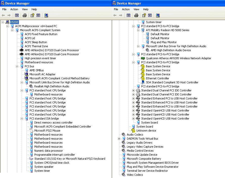The width and height of the screenshot is (225, 178).
Task: Click the AMD High Definition Audio Device icon
Action: 147,50
